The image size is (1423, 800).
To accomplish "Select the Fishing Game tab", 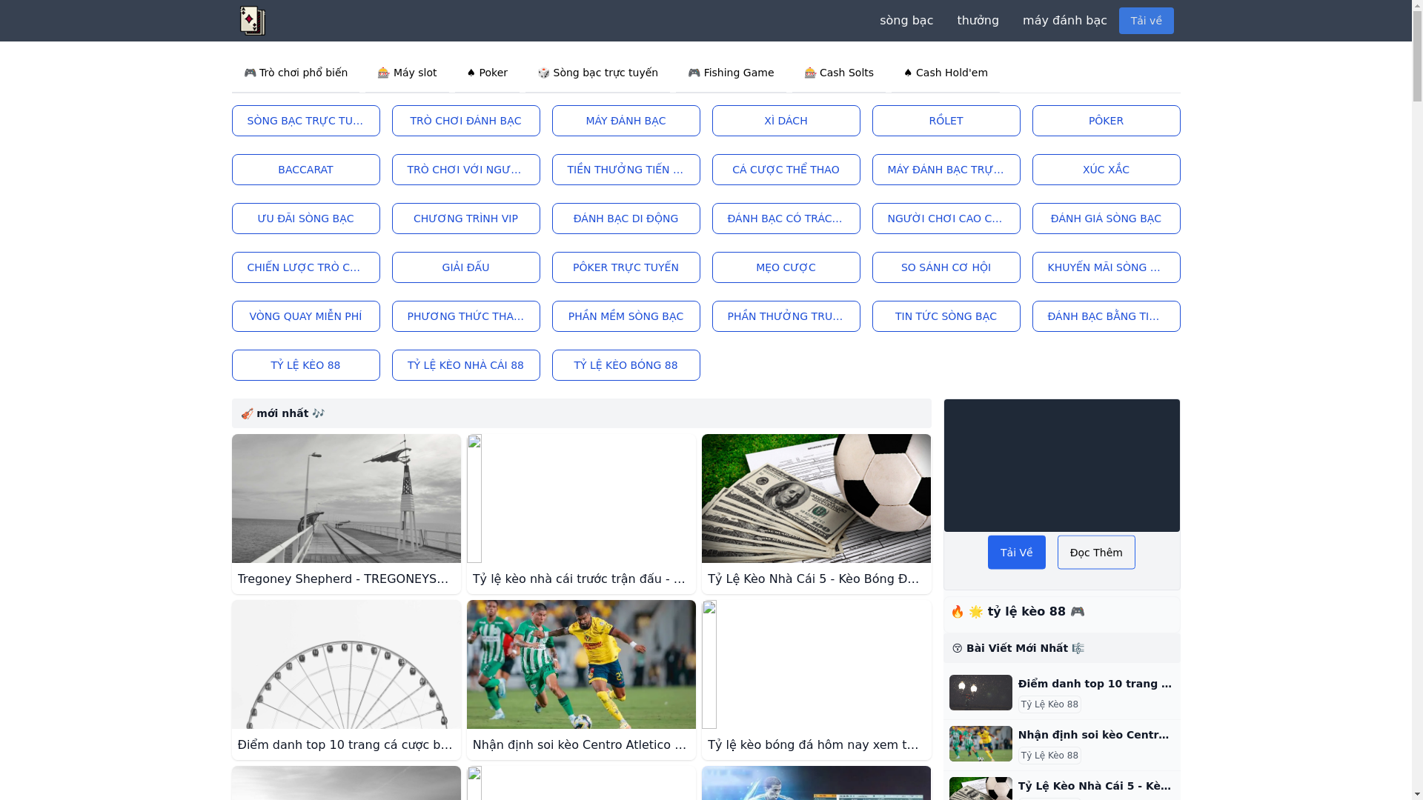I will (x=731, y=73).
